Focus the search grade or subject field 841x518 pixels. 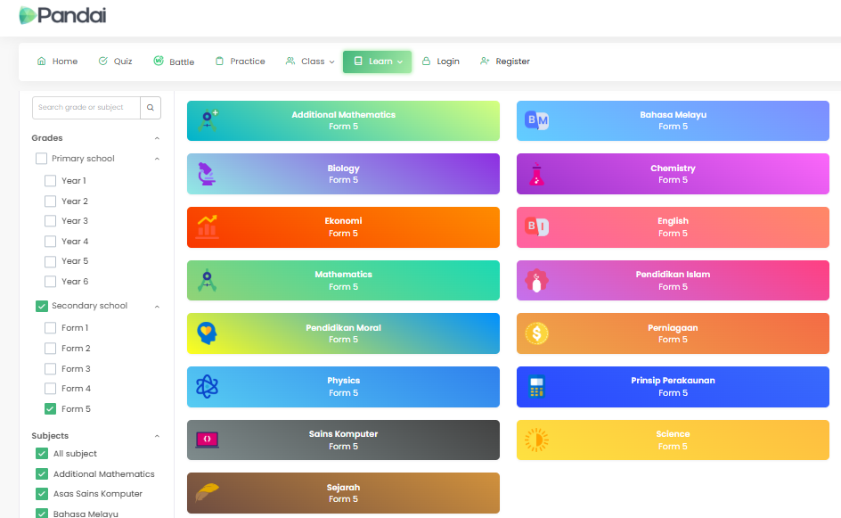[x=86, y=108]
